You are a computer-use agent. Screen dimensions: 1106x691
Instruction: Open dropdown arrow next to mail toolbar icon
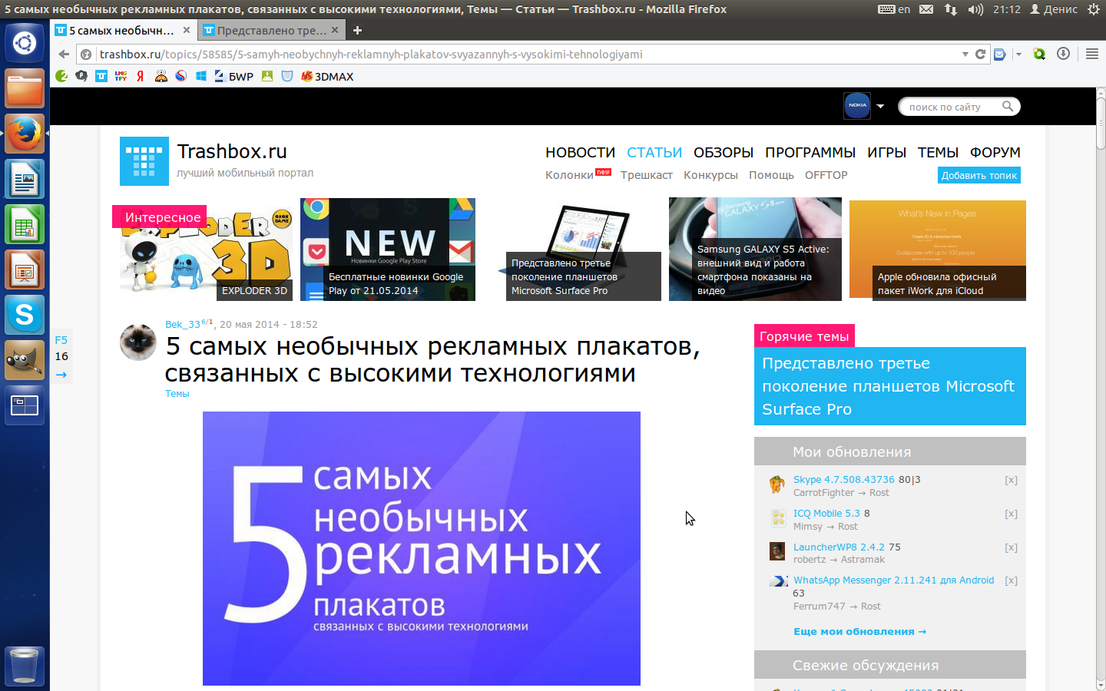coord(1018,54)
